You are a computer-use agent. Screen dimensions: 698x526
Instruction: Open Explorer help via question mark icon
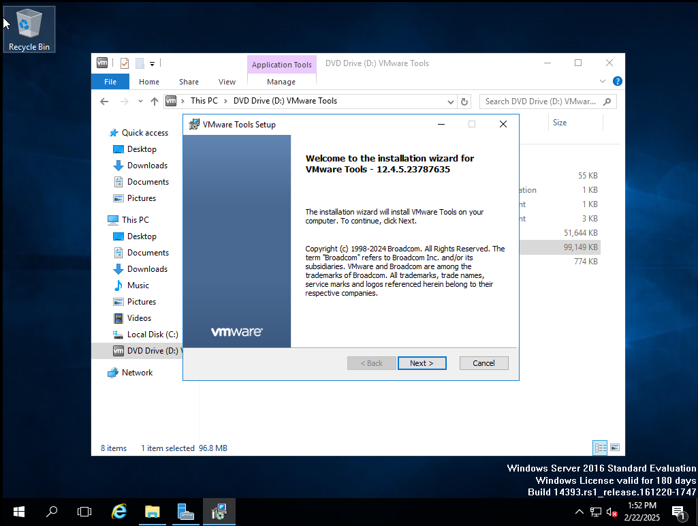(x=618, y=81)
